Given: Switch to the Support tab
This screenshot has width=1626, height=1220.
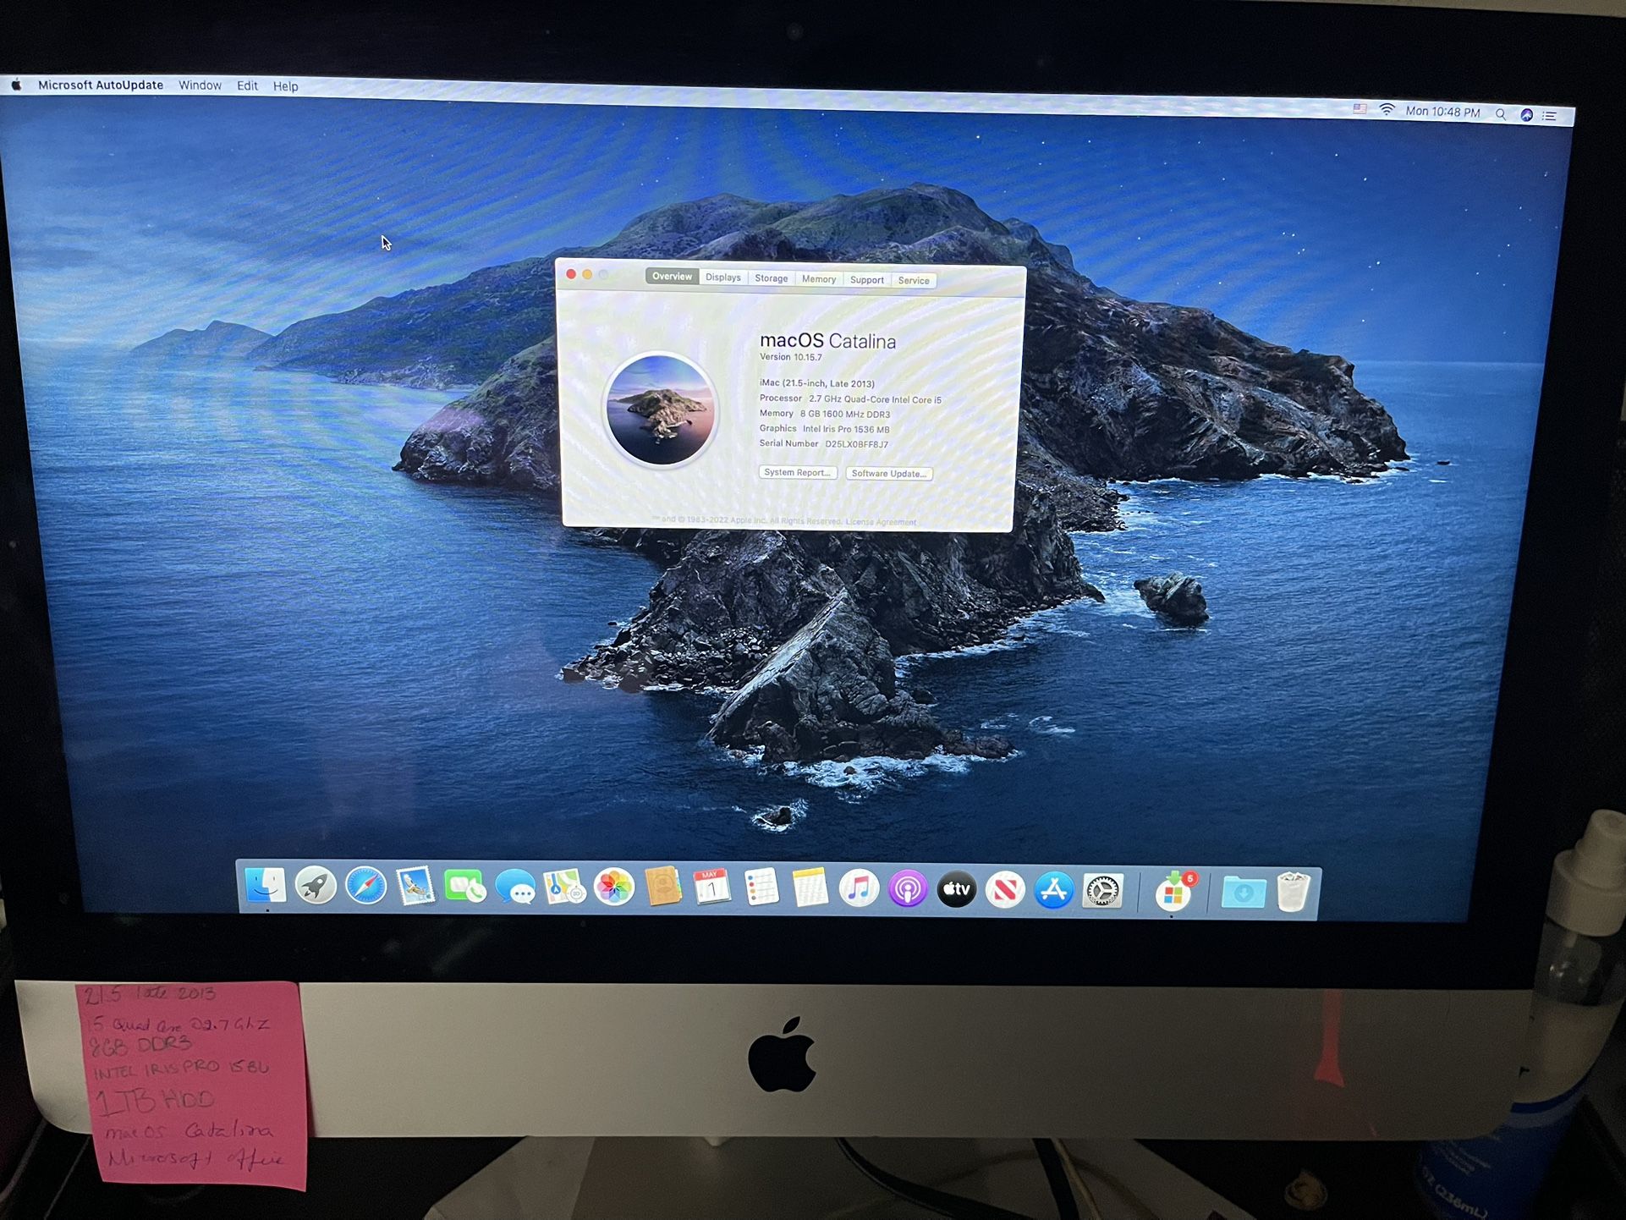Looking at the screenshot, I should (x=866, y=280).
